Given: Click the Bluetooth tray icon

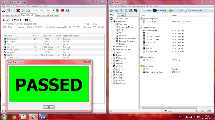Looking at the screenshot, I should point(195,117).
